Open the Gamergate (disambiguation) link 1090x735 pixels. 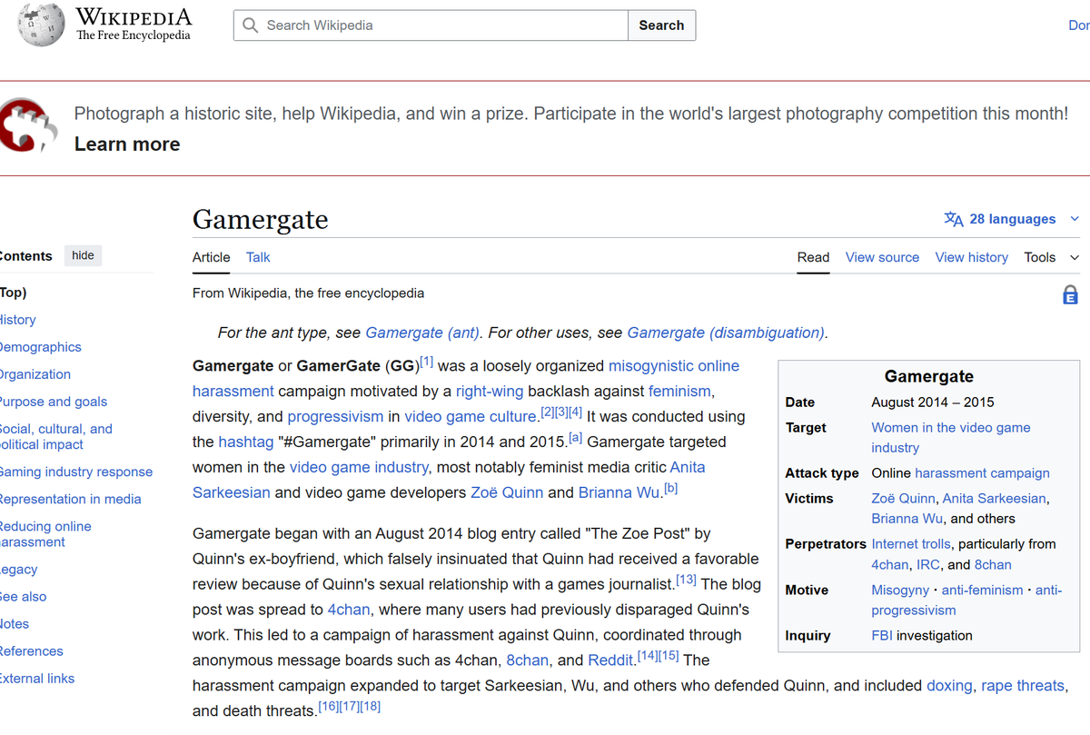[x=726, y=333]
